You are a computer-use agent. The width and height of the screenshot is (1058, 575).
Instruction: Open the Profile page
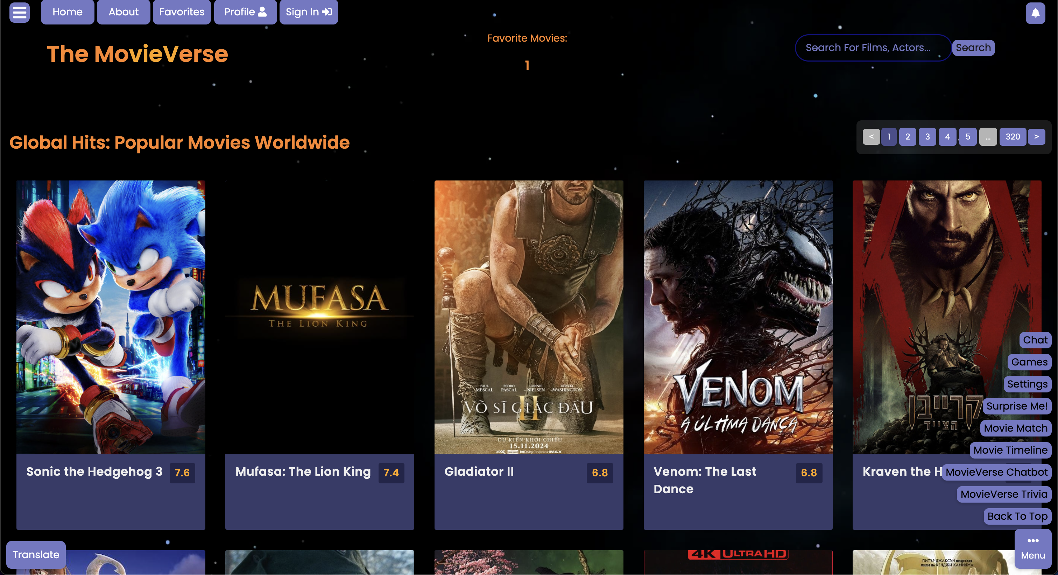[x=245, y=12]
